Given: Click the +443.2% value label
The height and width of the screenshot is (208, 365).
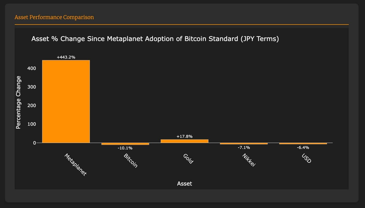Looking at the screenshot, I should [x=66, y=57].
